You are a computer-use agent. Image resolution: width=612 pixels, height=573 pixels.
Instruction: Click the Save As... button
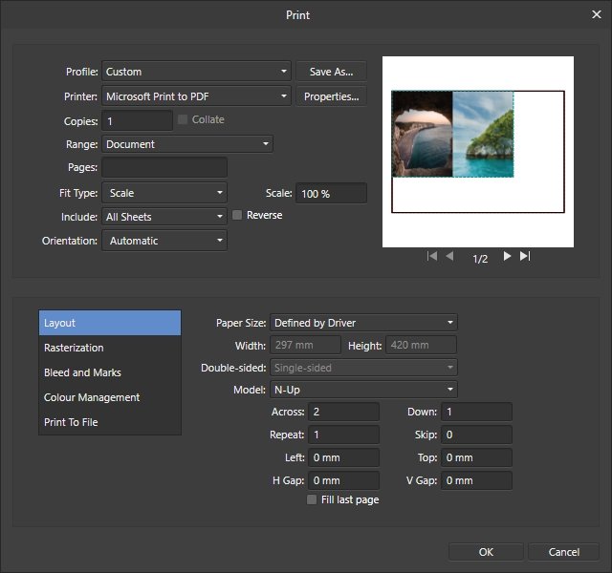click(x=332, y=72)
